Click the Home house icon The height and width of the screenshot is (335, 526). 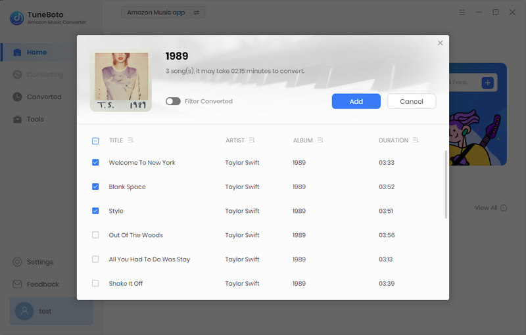click(17, 53)
